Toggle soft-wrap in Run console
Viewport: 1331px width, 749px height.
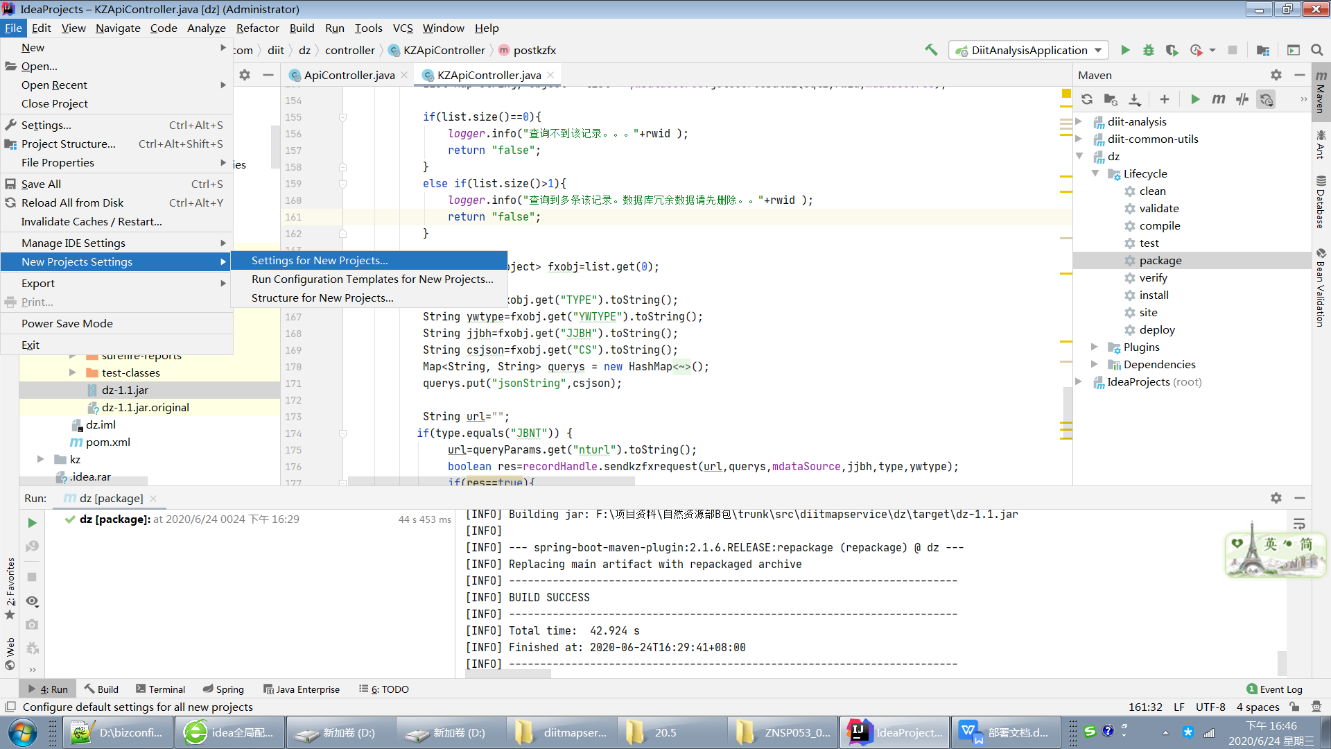coord(1299,524)
